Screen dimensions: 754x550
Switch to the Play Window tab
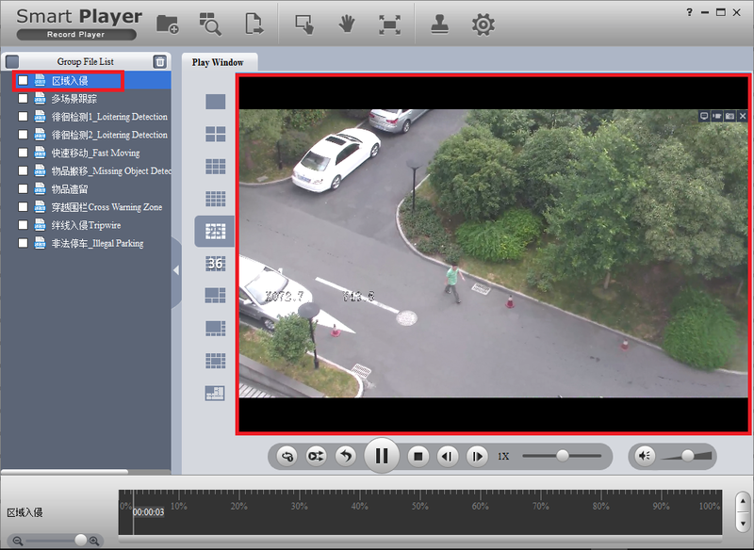[218, 62]
